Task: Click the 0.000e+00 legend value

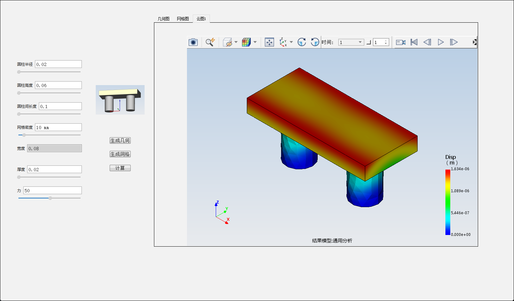Action: point(461,235)
